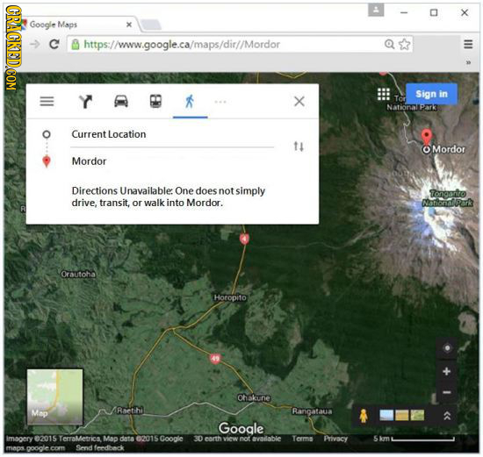This screenshot has height=457, width=483.
Task: Expand the imagery strip double chevron
Action: point(447,416)
